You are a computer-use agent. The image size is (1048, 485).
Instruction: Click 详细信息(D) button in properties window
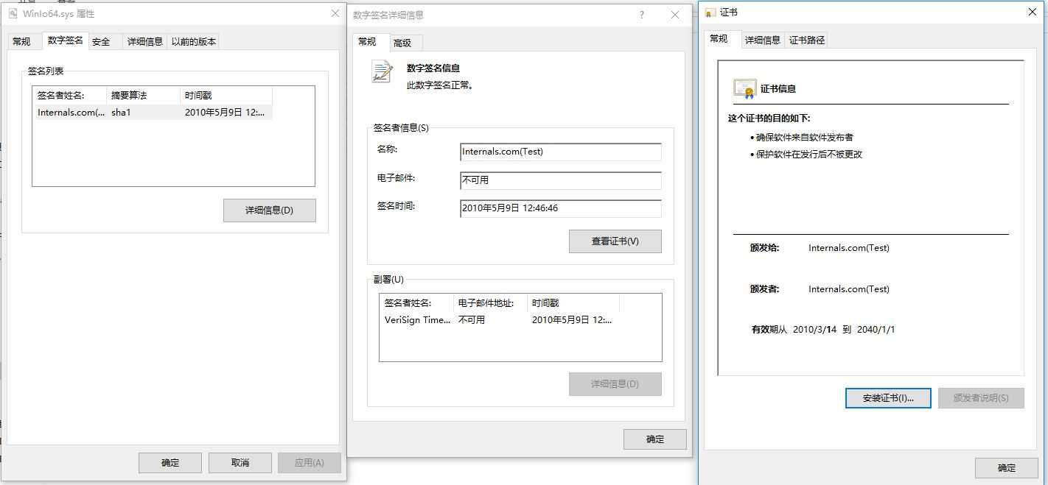pyautogui.click(x=270, y=210)
